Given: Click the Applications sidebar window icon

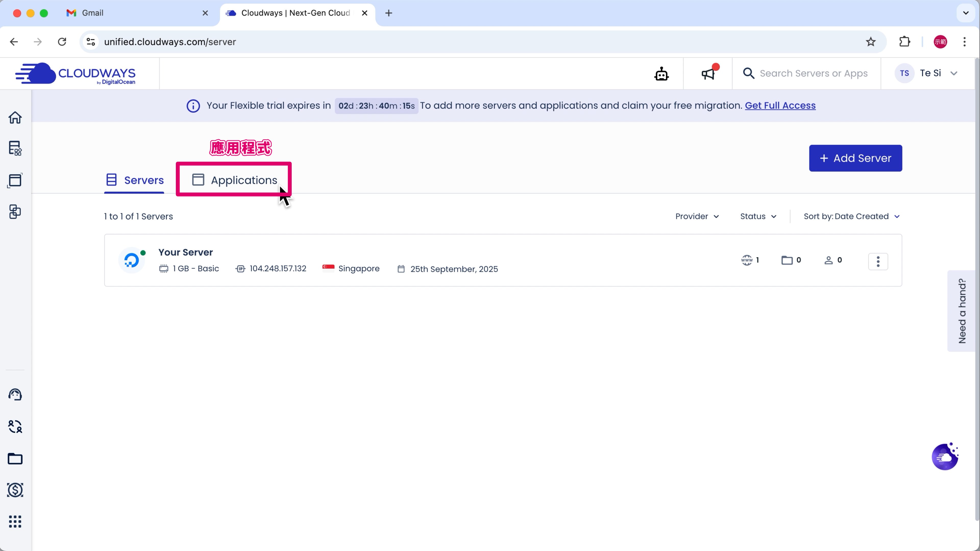Looking at the screenshot, I should pos(15,180).
